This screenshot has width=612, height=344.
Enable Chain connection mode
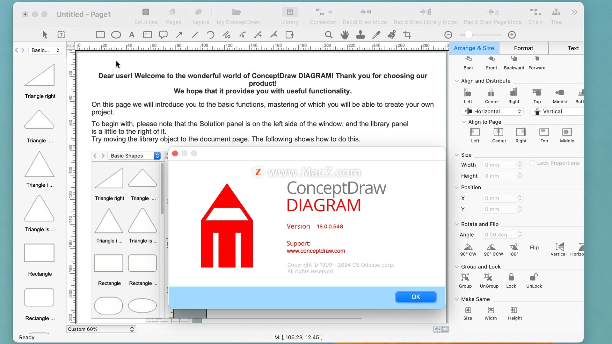pos(535,16)
